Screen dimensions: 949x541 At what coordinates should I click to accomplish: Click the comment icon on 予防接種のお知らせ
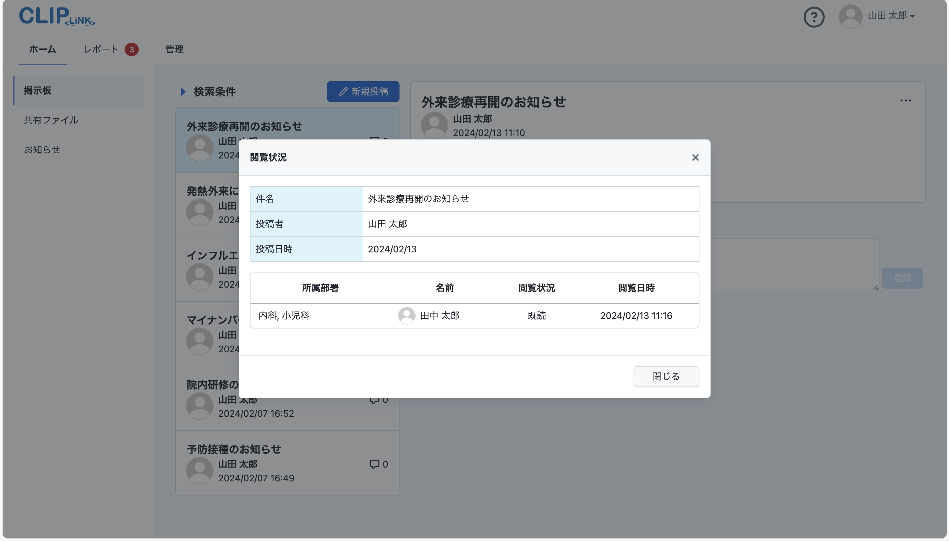(x=374, y=464)
